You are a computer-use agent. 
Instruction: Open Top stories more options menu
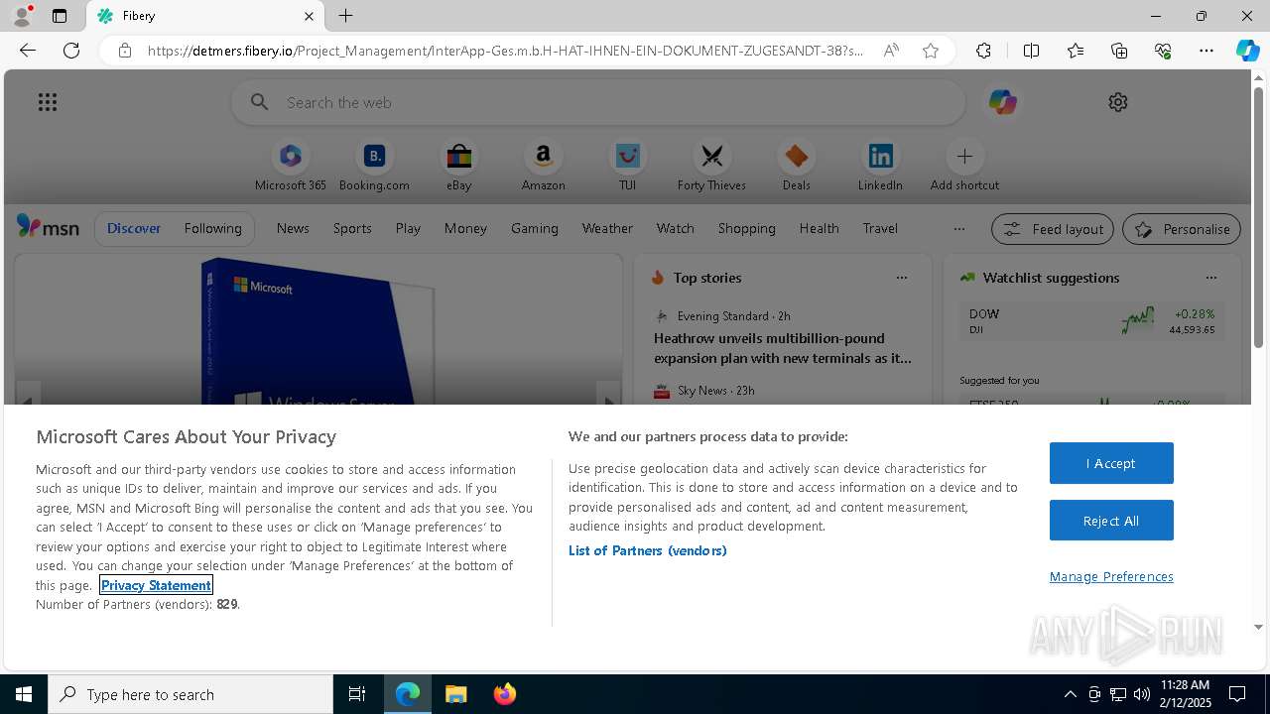coord(901,278)
